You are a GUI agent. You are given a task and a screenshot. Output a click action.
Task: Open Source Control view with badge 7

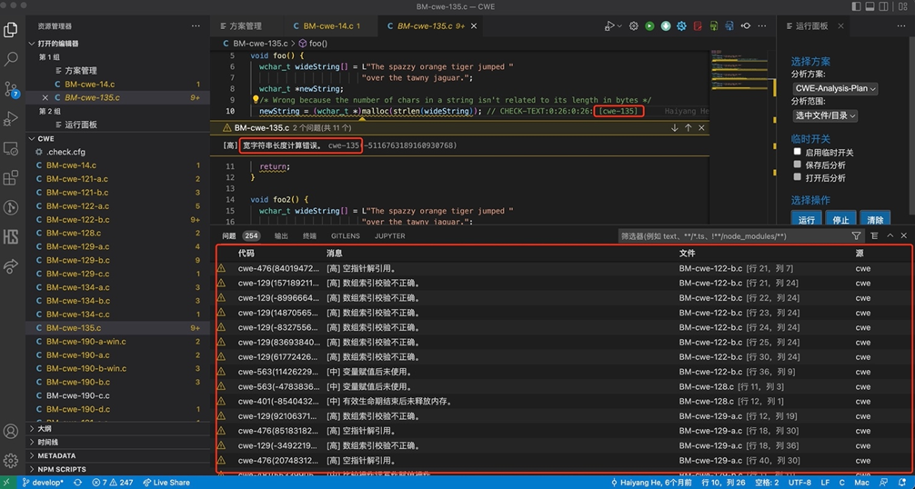coord(11,89)
